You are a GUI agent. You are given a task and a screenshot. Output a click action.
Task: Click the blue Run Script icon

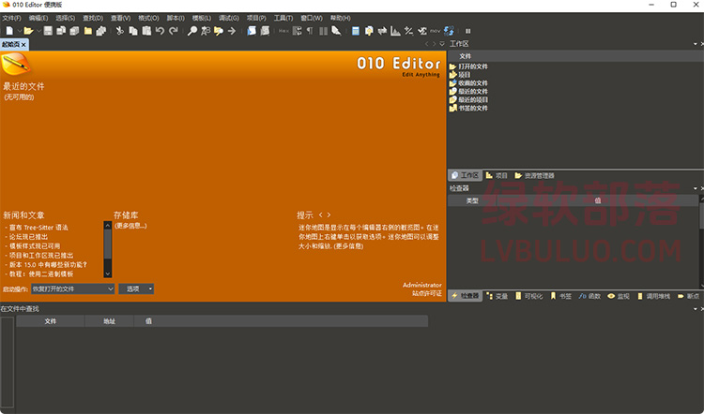(x=252, y=31)
